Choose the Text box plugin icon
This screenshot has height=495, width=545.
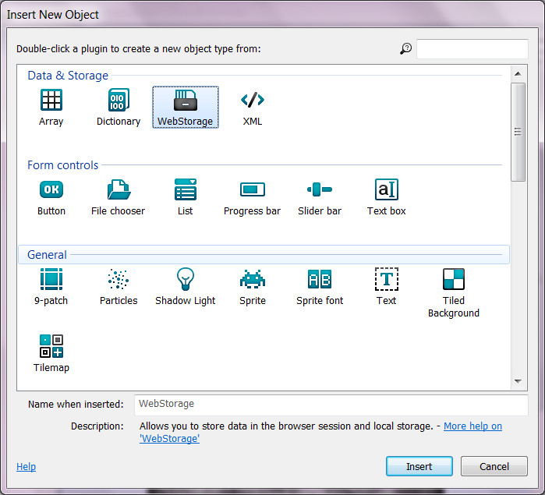coord(387,190)
